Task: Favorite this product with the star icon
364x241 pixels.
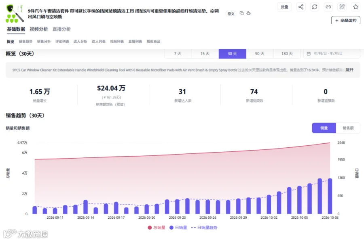Action: click(x=356, y=7)
